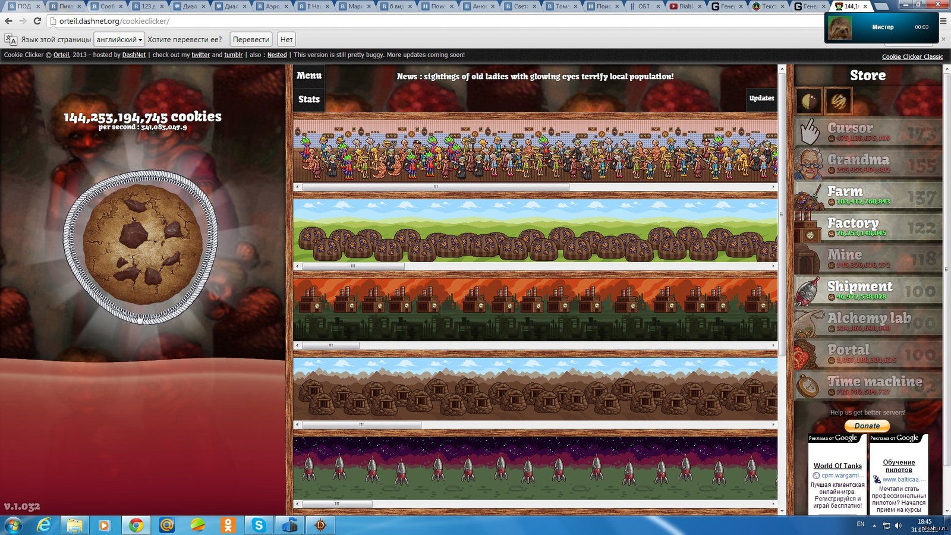Select the swirl upgrade in Store
The image size is (951, 535).
[x=838, y=102]
